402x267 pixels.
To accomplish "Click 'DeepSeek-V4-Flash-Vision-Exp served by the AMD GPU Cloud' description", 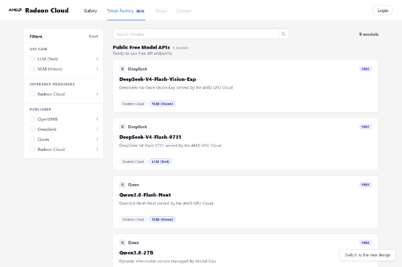I will [176, 87].
